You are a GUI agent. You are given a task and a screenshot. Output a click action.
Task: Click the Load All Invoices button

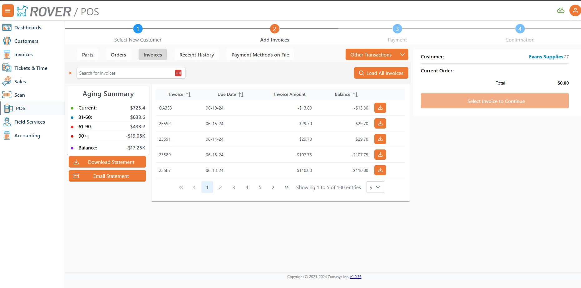(381, 73)
